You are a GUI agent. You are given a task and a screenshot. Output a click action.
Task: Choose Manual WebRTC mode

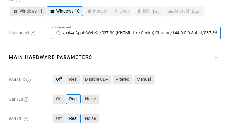143,80
